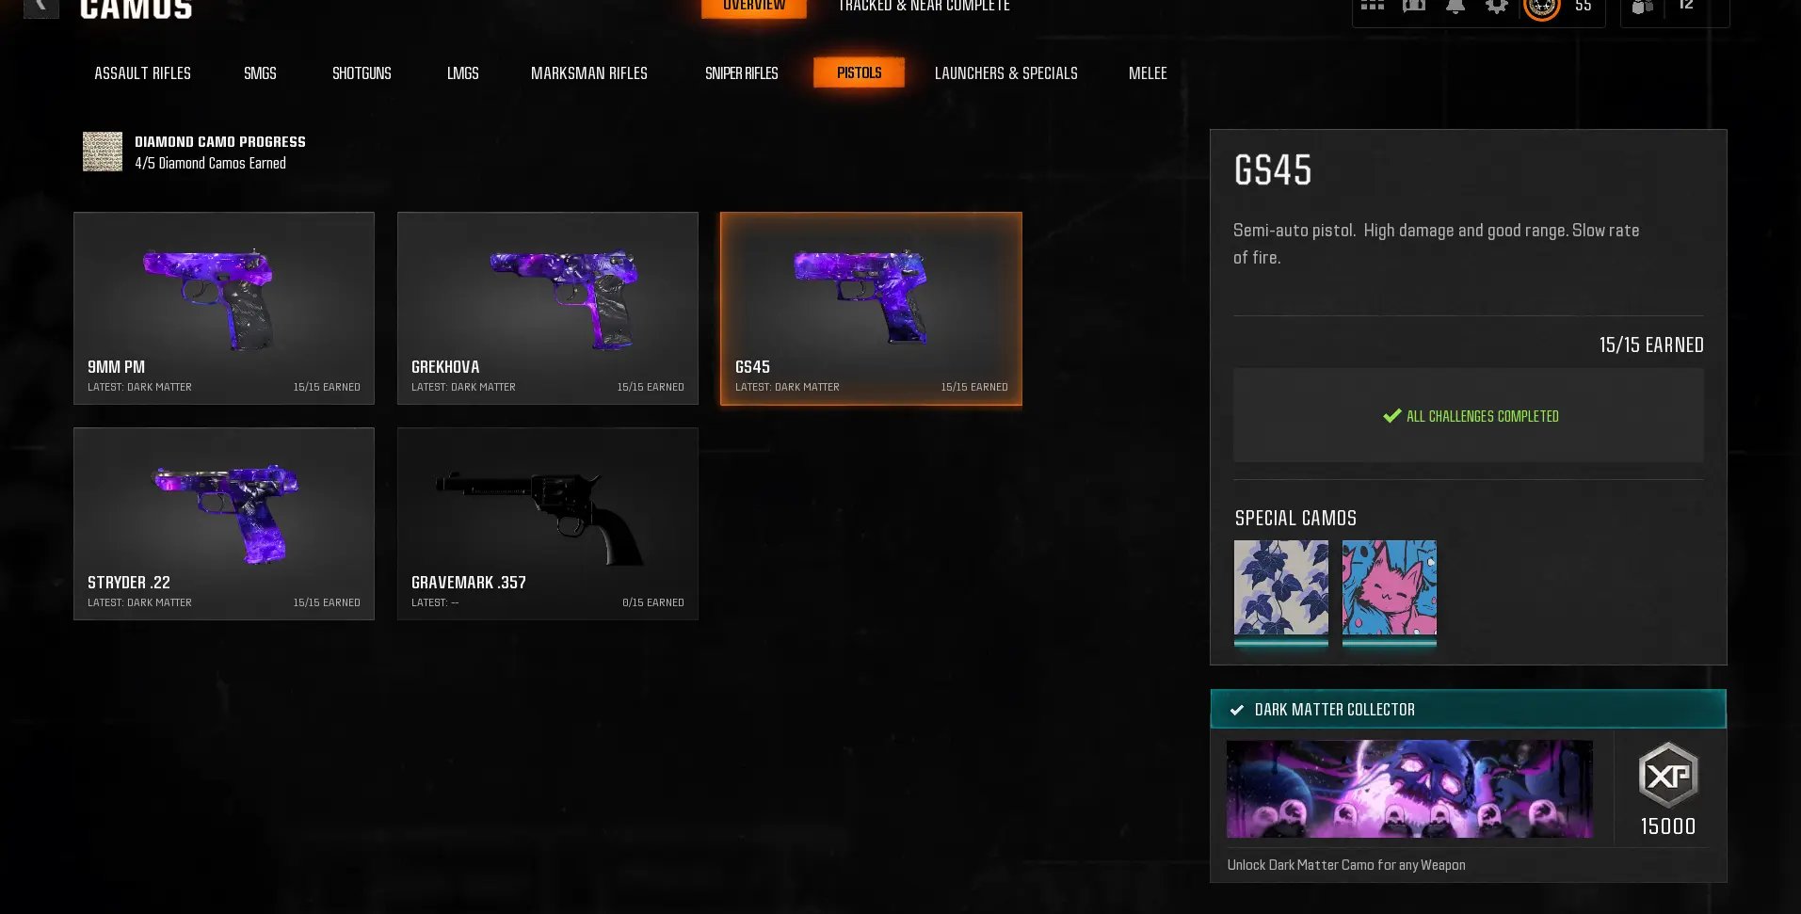Open the settings gear
The height and width of the screenshot is (914, 1801).
tap(1497, 6)
